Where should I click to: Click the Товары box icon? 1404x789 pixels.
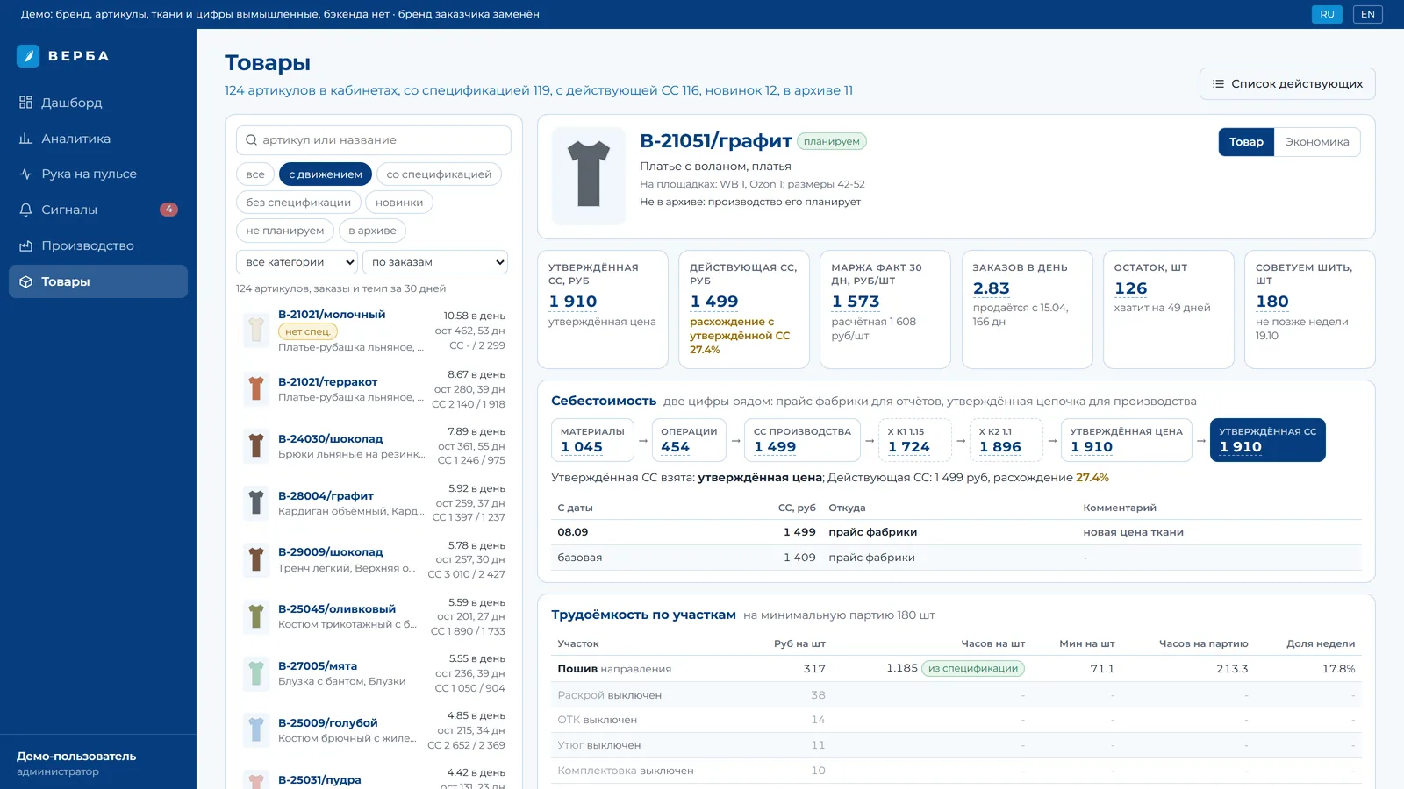coord(25,281)
